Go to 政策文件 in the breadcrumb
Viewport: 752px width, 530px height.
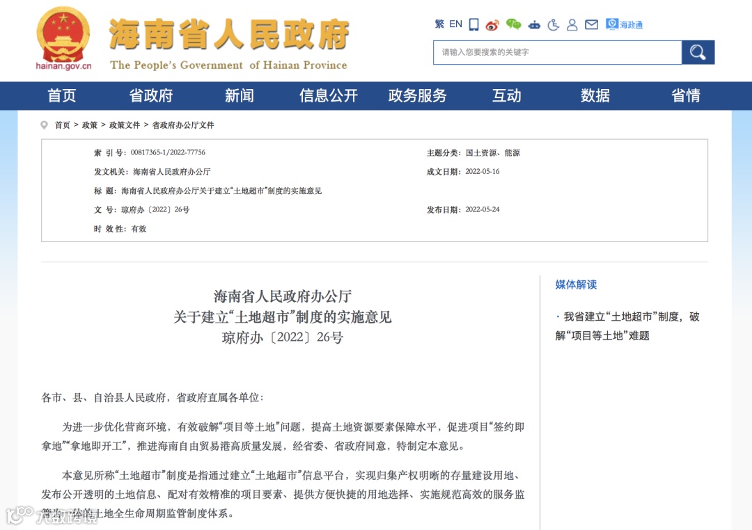(x=125, y=125)
